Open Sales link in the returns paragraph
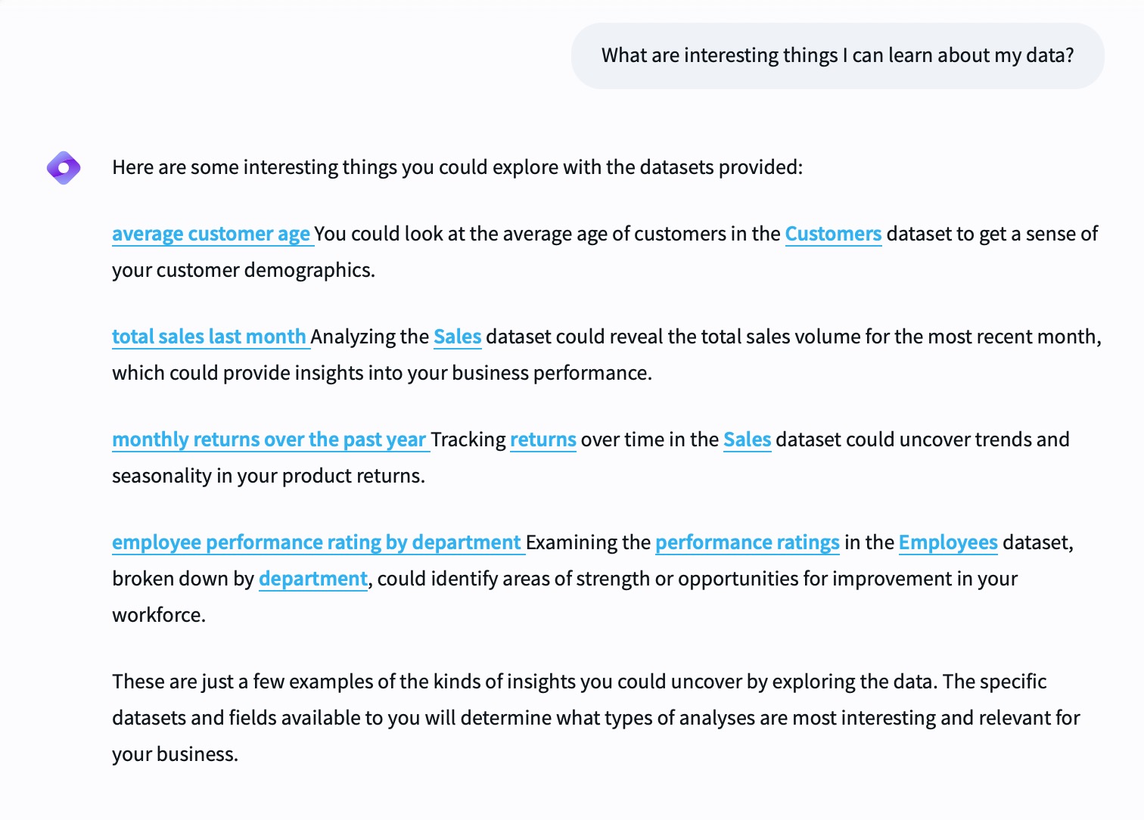This screenshot has width=1144, height=820. pos(747,440)
